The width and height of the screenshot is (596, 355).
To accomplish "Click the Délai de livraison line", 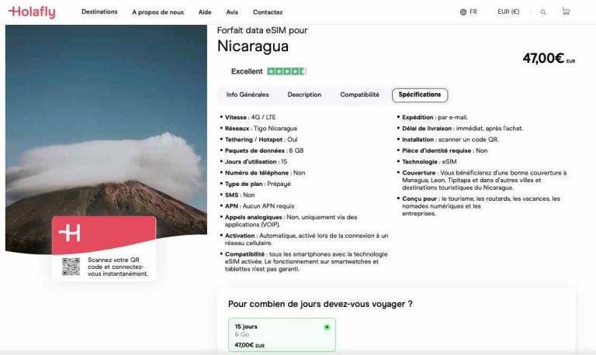I will pos(463,129).
